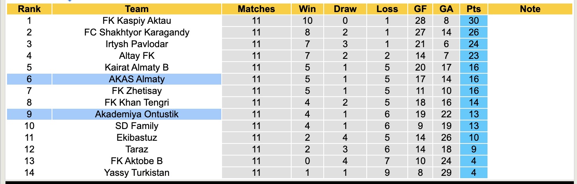The image size is (577, 184).
Task: Select highlighted Akademiya Ontustik team
Action: [x=136, y=114]
